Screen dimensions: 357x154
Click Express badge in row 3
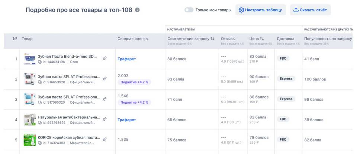(x=286, y=99)
